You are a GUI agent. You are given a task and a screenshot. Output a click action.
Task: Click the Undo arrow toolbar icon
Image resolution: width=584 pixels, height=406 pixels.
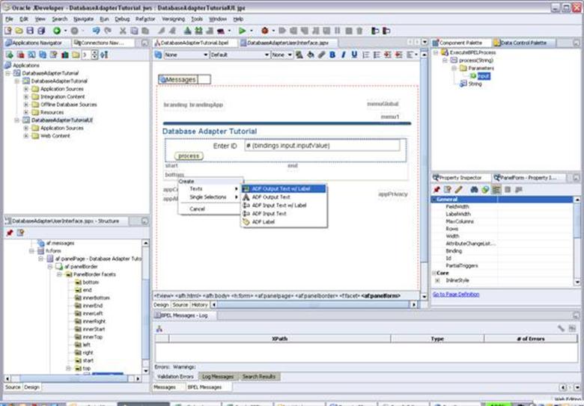tap(96, 31)
